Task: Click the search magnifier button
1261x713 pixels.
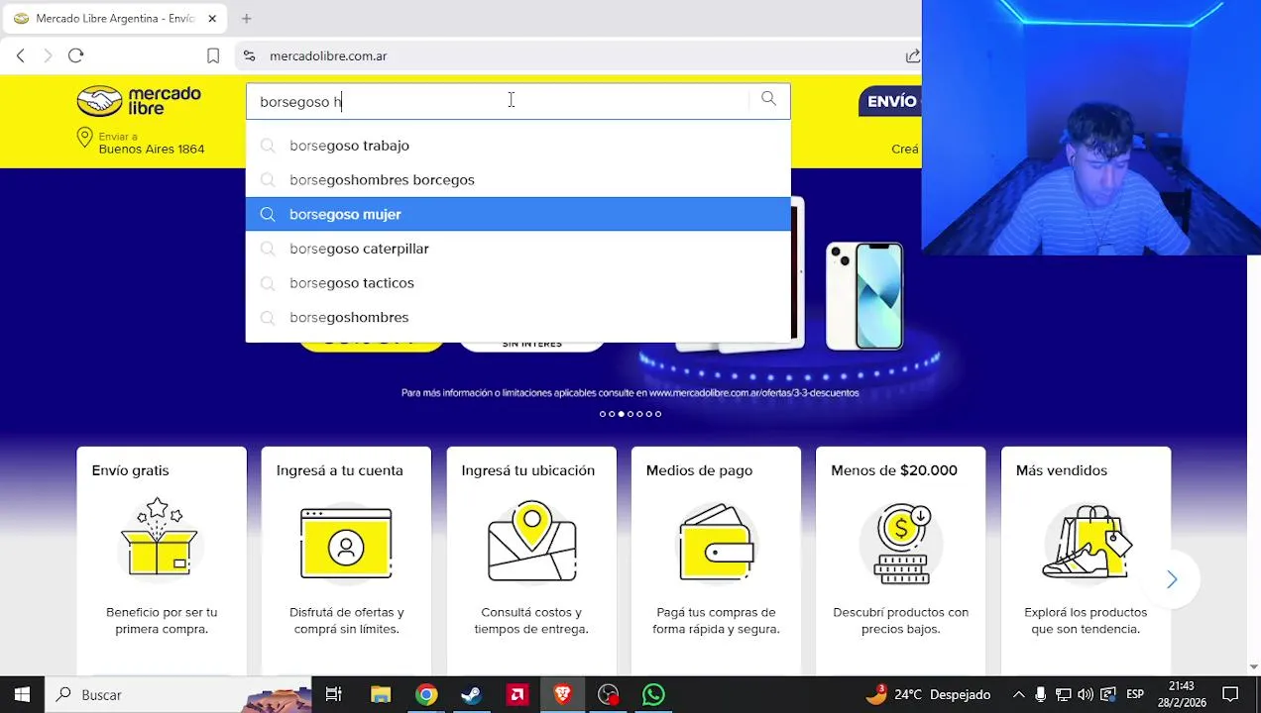Action: click(768, 99)
